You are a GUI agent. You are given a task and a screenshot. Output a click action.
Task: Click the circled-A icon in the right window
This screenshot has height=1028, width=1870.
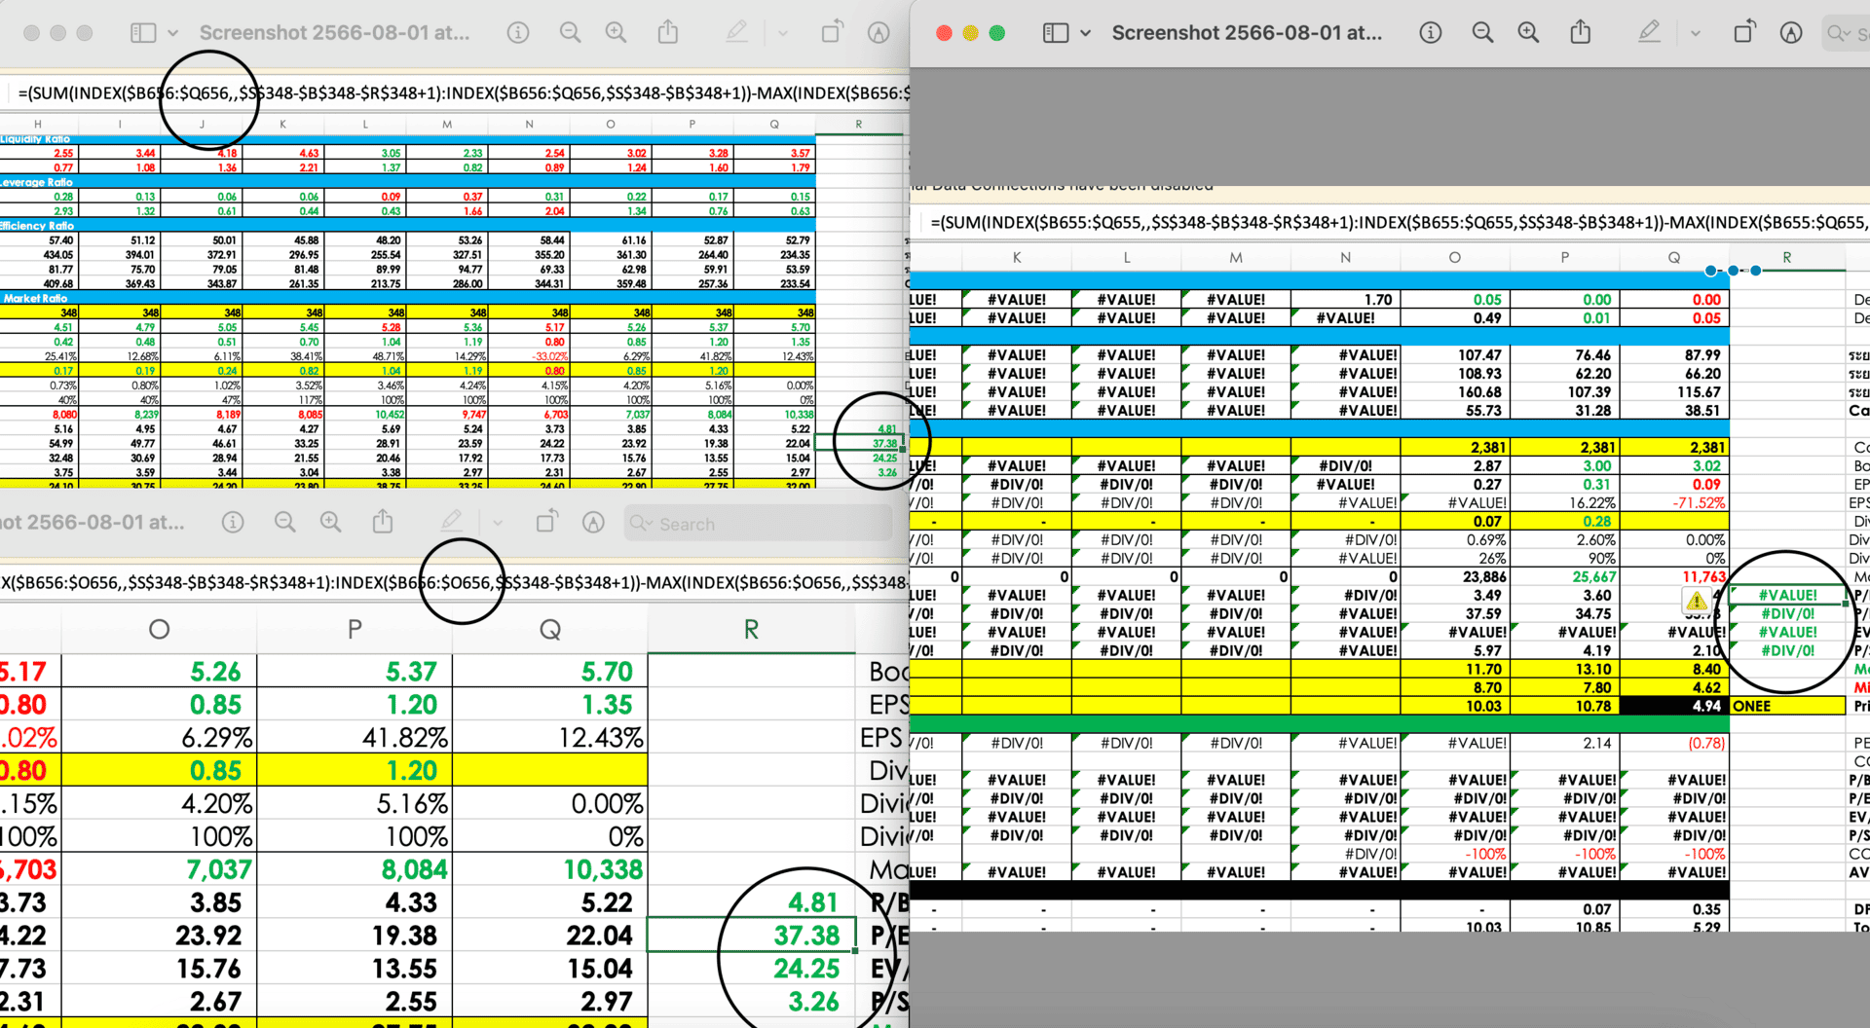pyautogui.click(x=1790, y=33)
